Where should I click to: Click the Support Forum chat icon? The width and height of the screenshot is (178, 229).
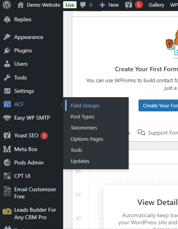pyautogui.click(x=141, y=133)
